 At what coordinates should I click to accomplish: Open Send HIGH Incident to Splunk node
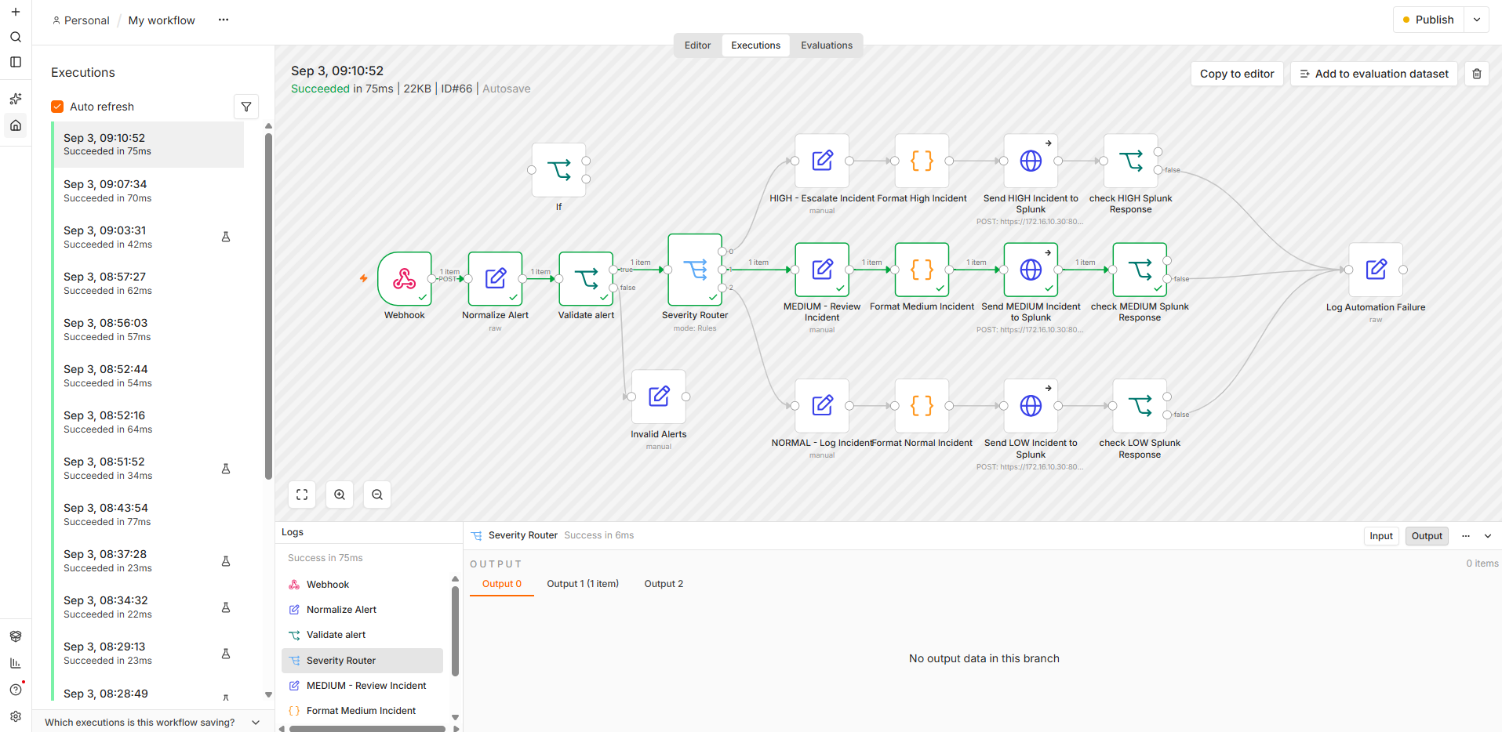click(x=1031, y=161)
